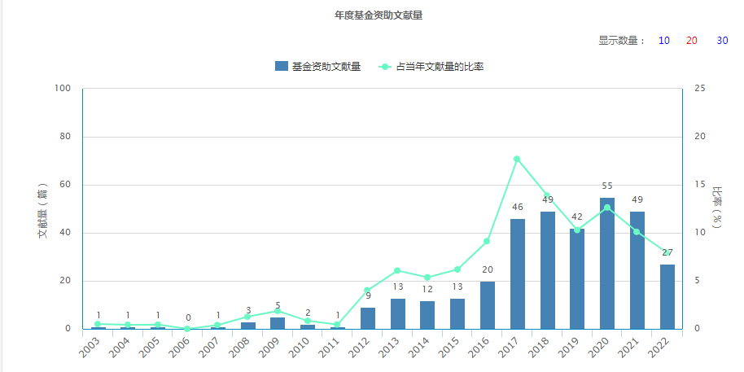Click the data label 46 above 2017

coord(517,208)
